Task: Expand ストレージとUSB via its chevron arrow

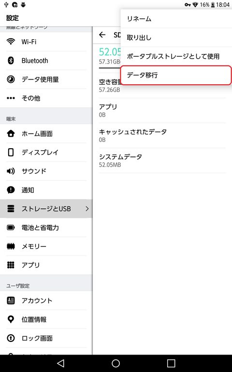Action: click(x=87, y=209)
